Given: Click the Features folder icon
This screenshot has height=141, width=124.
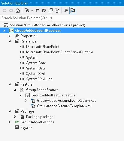Looking at the screenshot, I should [x=17, y=84].
